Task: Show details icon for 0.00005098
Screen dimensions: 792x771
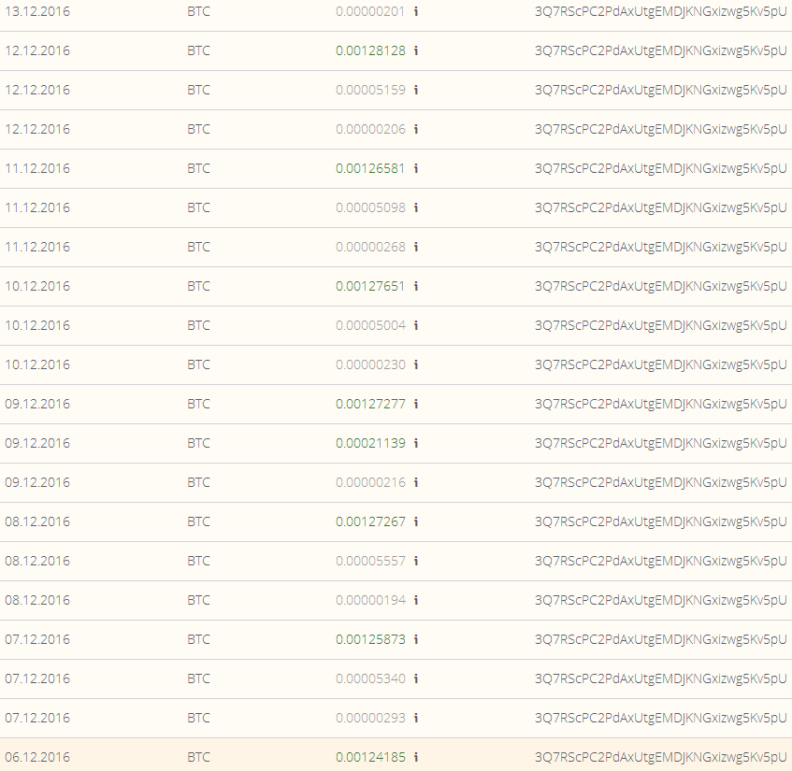Action: point(416,207)
